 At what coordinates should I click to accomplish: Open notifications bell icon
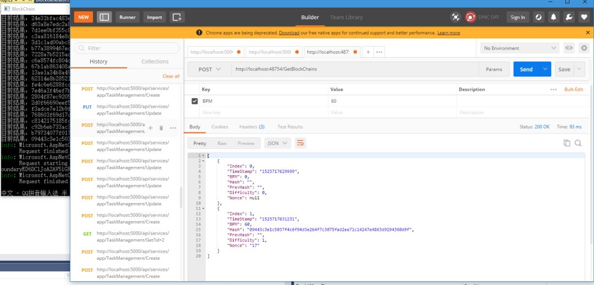point(553,17)
